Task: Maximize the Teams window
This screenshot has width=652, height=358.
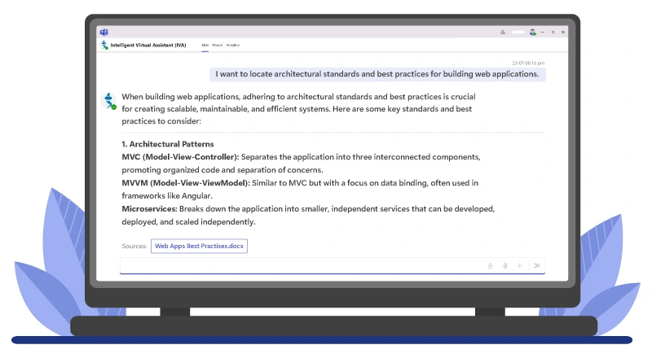Action: click(553, 33)
